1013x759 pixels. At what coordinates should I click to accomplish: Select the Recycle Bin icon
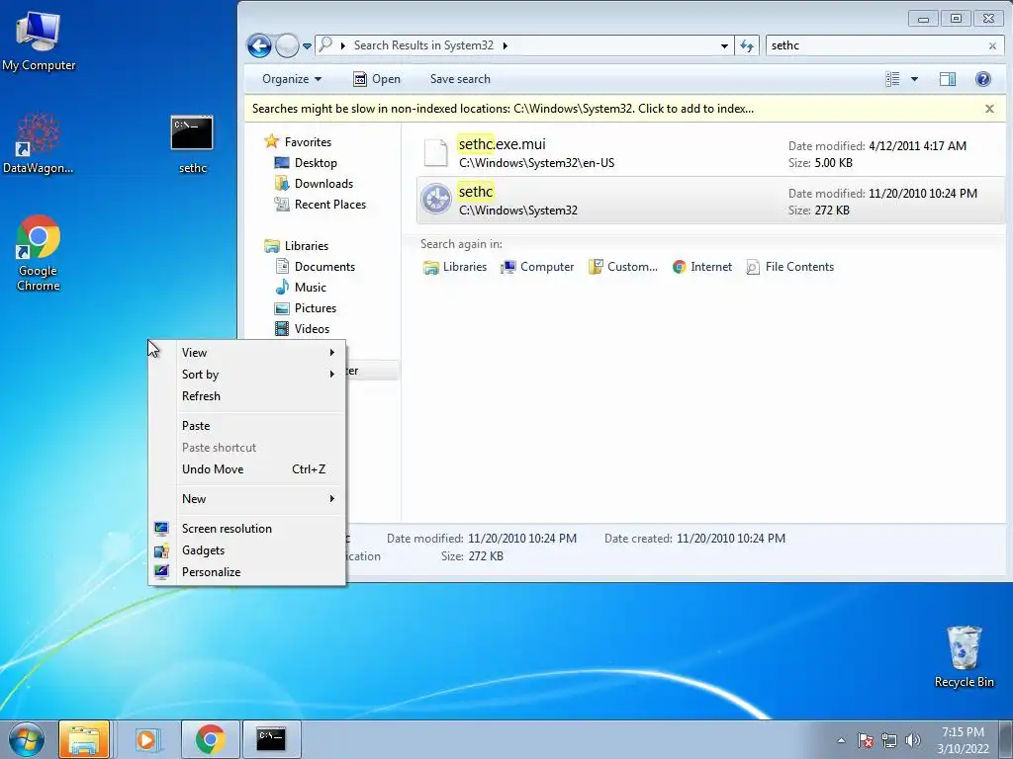point(964,656)
